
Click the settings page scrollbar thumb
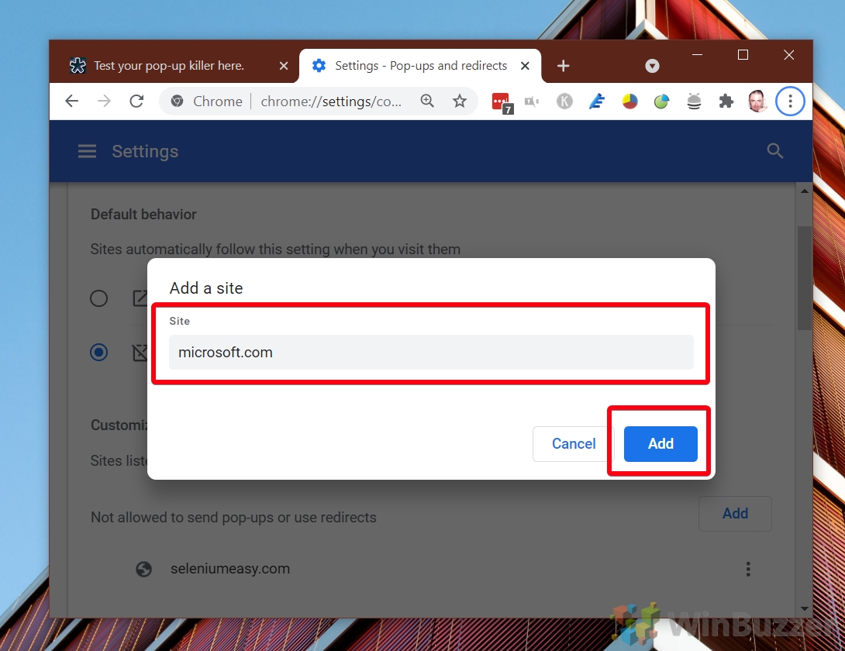click(804, 277)
